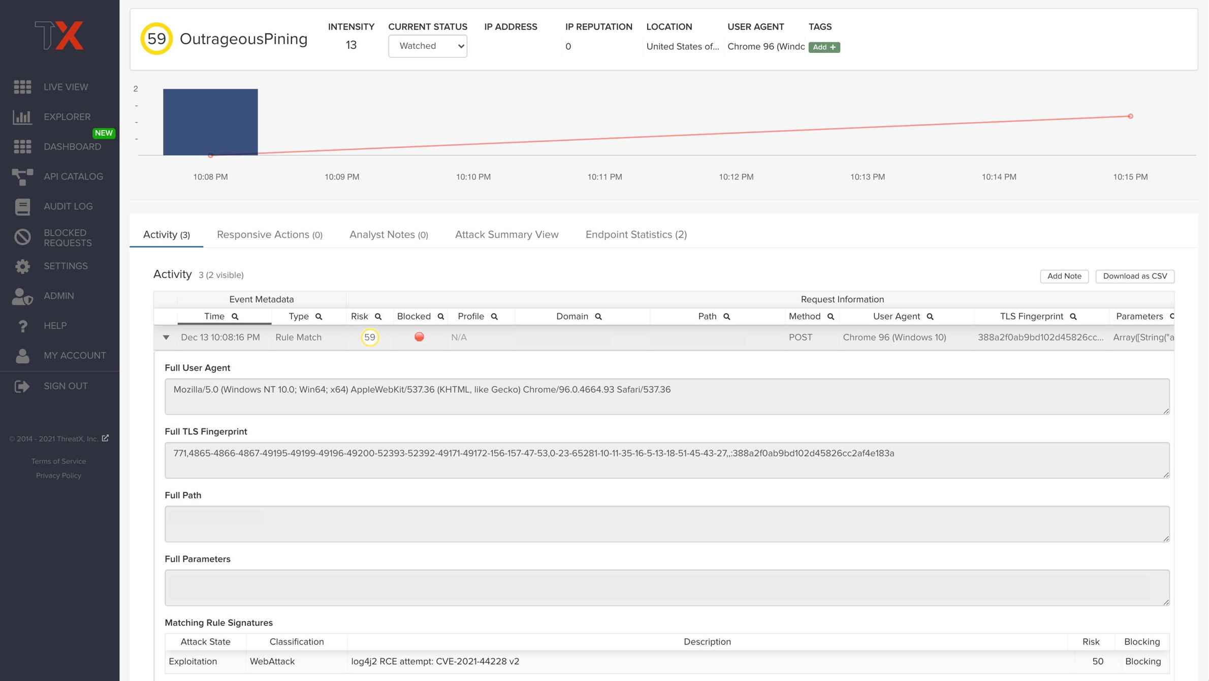This screenshot has width=1209, height=681.
Task: Open Terms of Service link
Action: [x=58, y=461]
